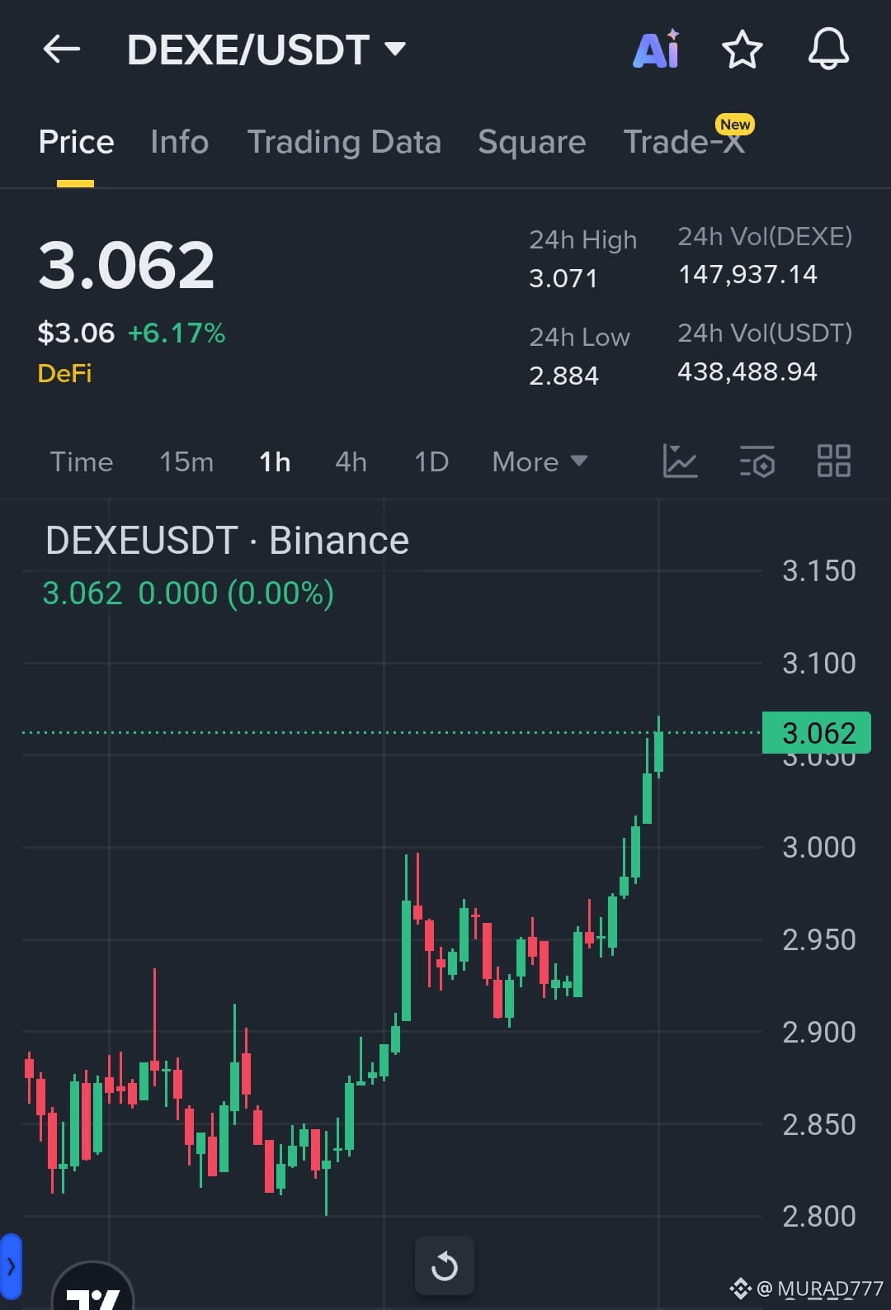891x1310 pixels.
Task: Open price alerts bell icon
Action: (x=828, y=50)
